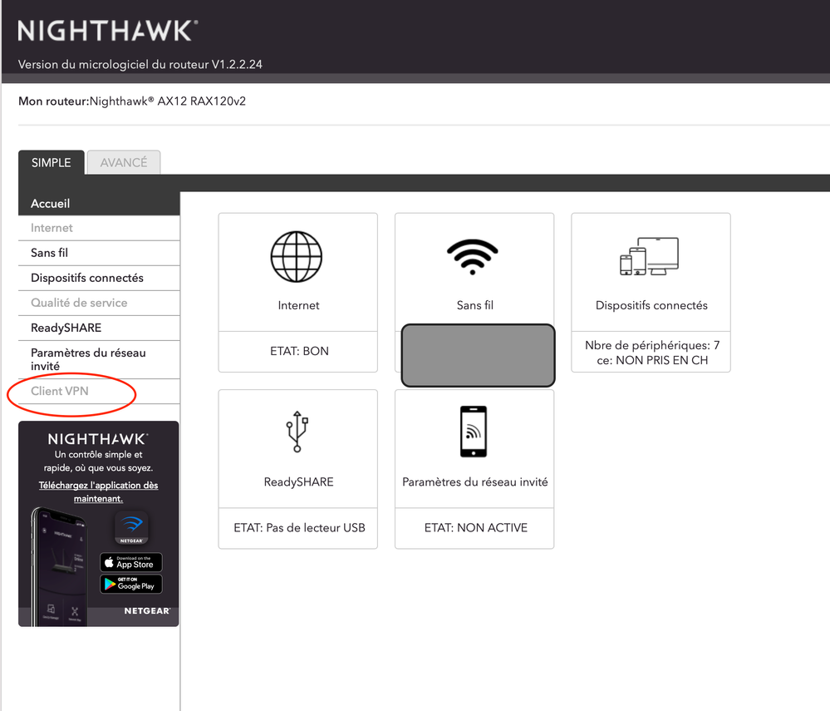Click the App Store download badge
This screenshot has height=711, width=830.
(131, 562)
